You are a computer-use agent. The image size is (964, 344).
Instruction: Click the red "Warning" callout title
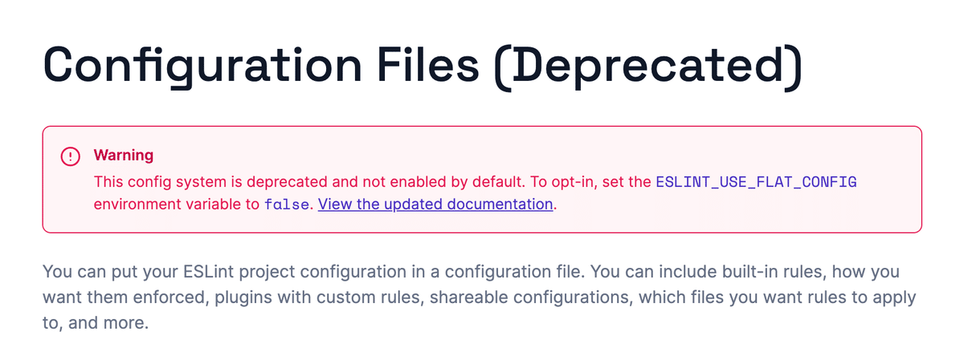coord(123,155)
